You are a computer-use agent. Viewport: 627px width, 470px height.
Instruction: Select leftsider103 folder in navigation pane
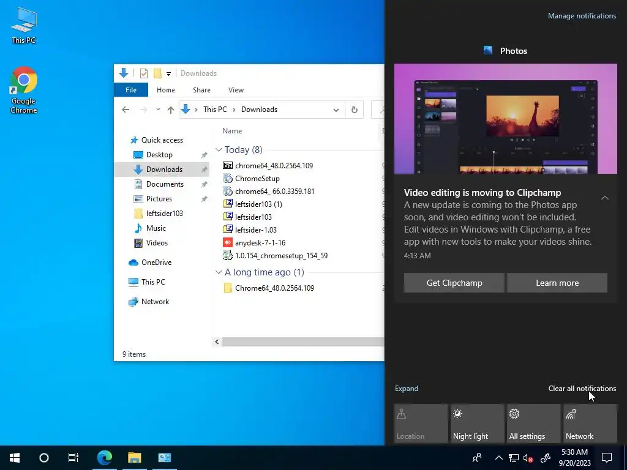click(x=164, y=214)
